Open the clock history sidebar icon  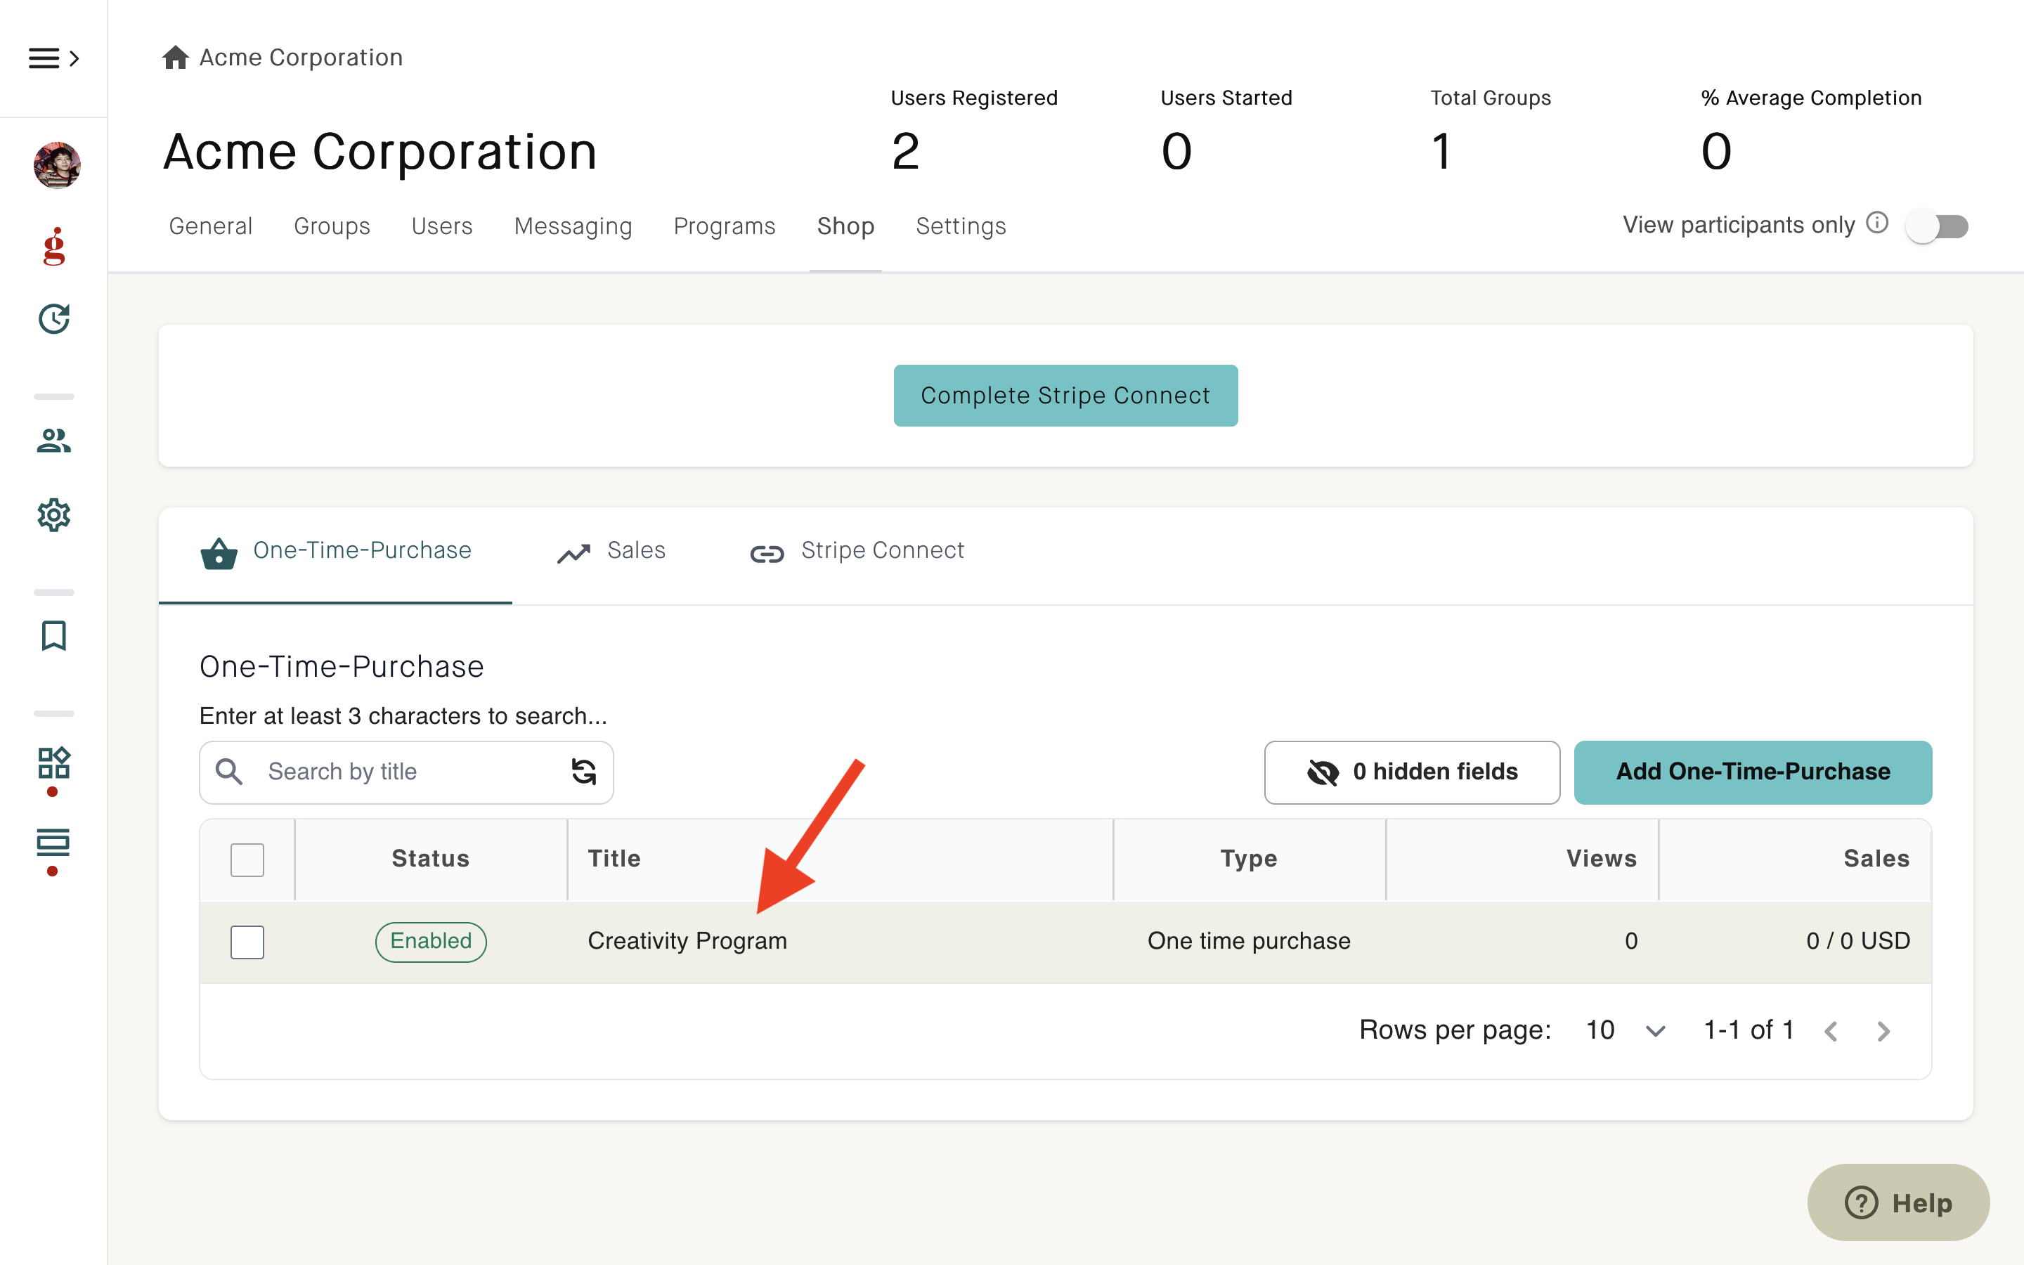click(54, 319)
